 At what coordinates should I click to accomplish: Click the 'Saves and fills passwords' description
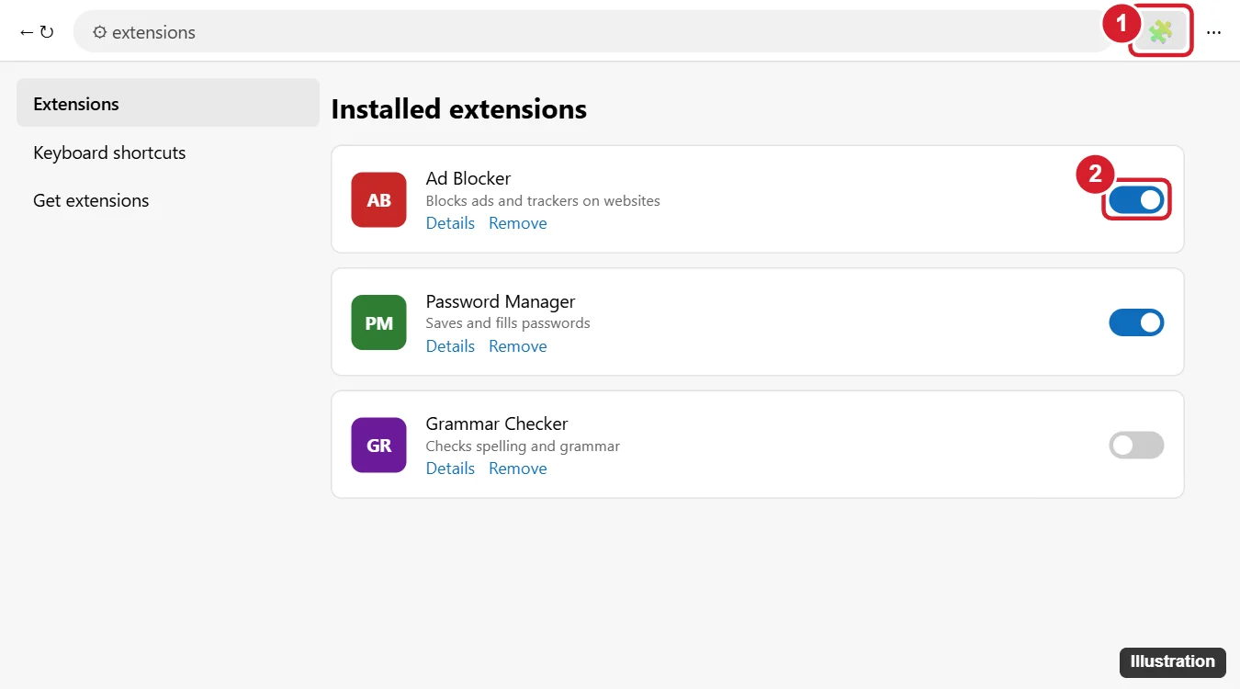[508, 323]
